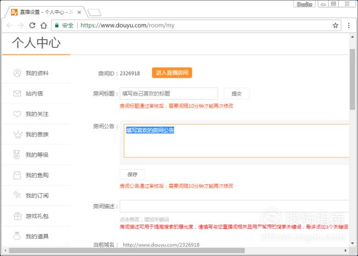Image resolution: width=358 pixels, height=256 pixels.
Task: Click the 个人中心 page heading
Action: [x=36, y=43]
